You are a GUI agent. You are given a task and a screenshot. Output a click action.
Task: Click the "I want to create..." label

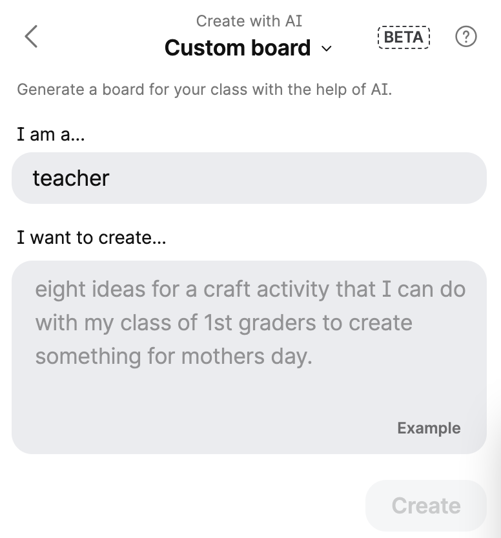[92, 238]
